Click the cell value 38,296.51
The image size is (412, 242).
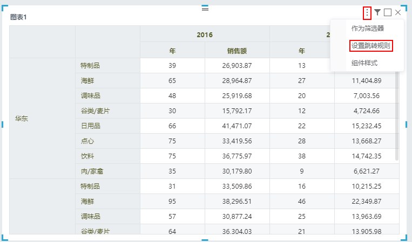237,202
